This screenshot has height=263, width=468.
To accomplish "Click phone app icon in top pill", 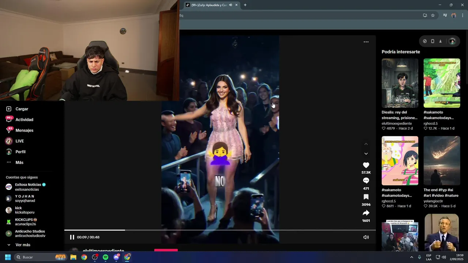I will [x=433, y=41].
